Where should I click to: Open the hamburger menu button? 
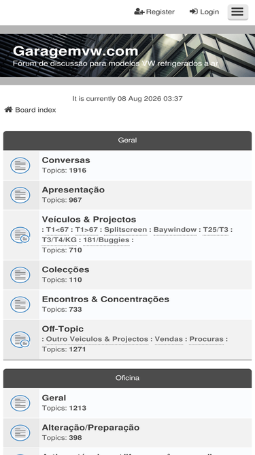237,12
